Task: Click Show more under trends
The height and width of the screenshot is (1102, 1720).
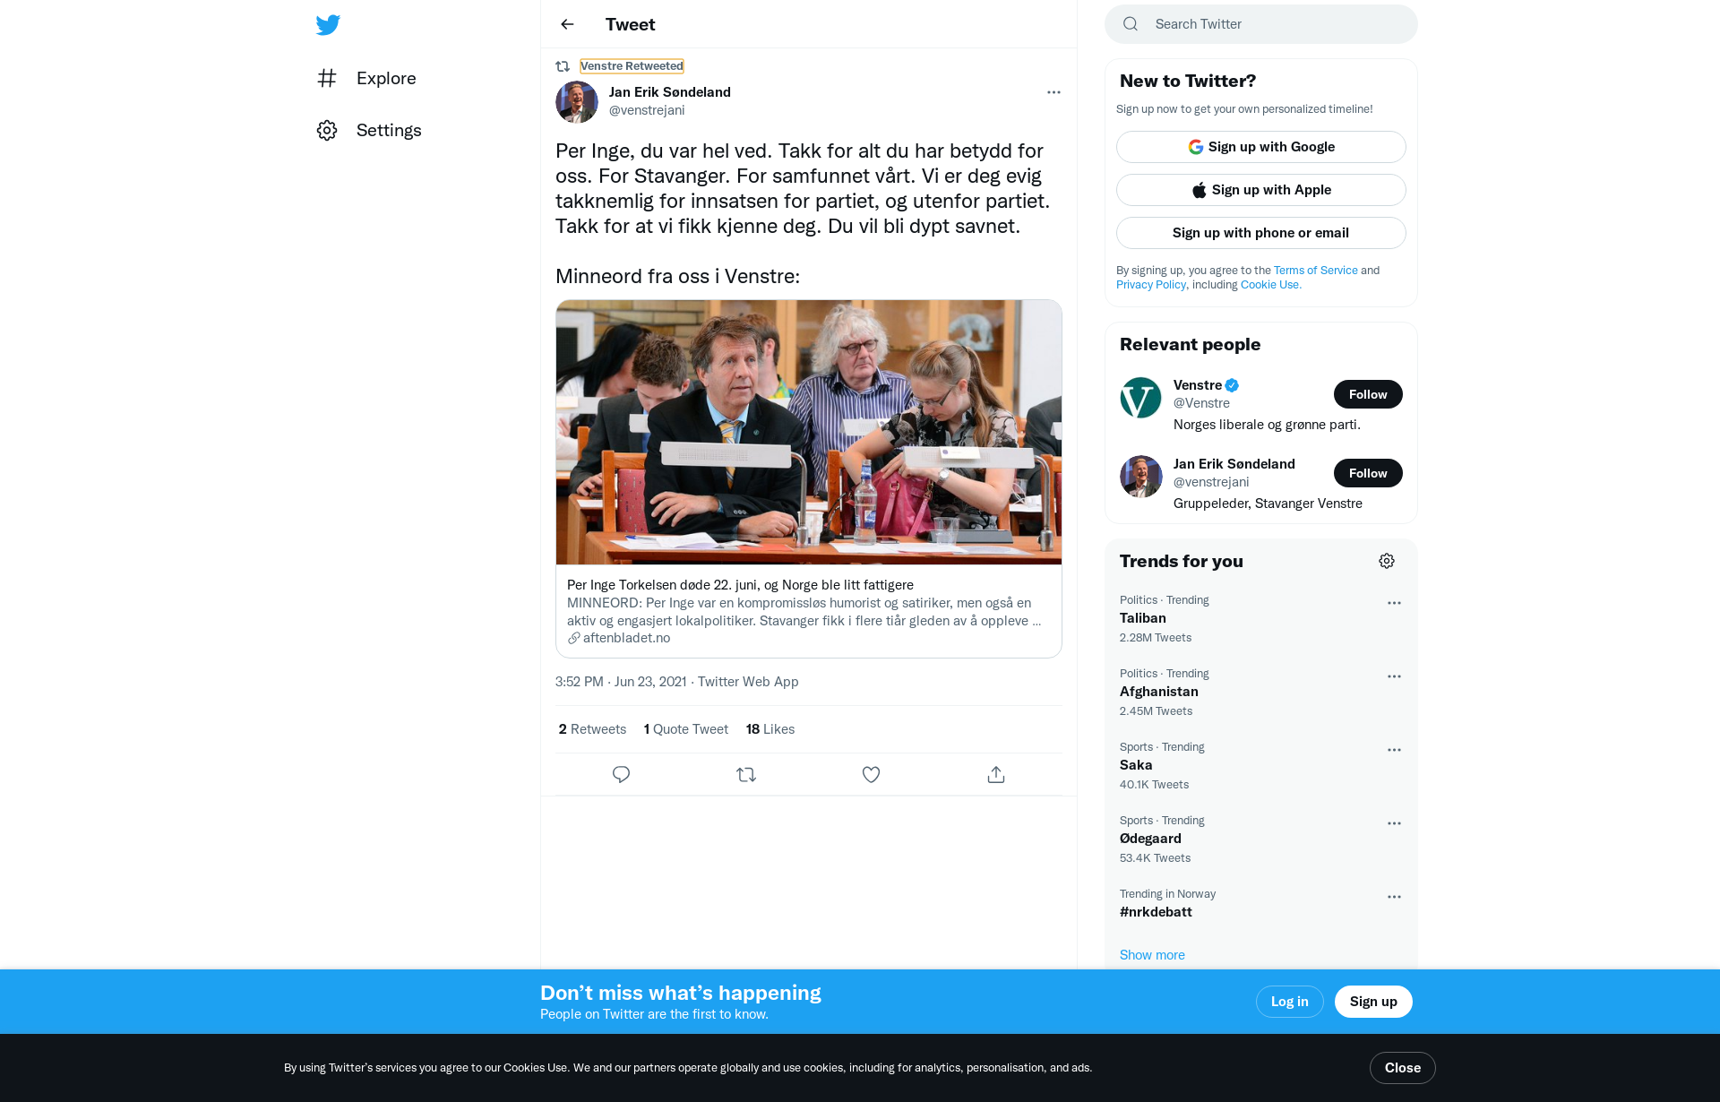Action: (1152, 954)
